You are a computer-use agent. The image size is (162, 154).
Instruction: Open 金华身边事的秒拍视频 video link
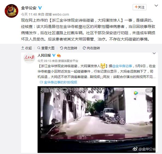(59, 82)
